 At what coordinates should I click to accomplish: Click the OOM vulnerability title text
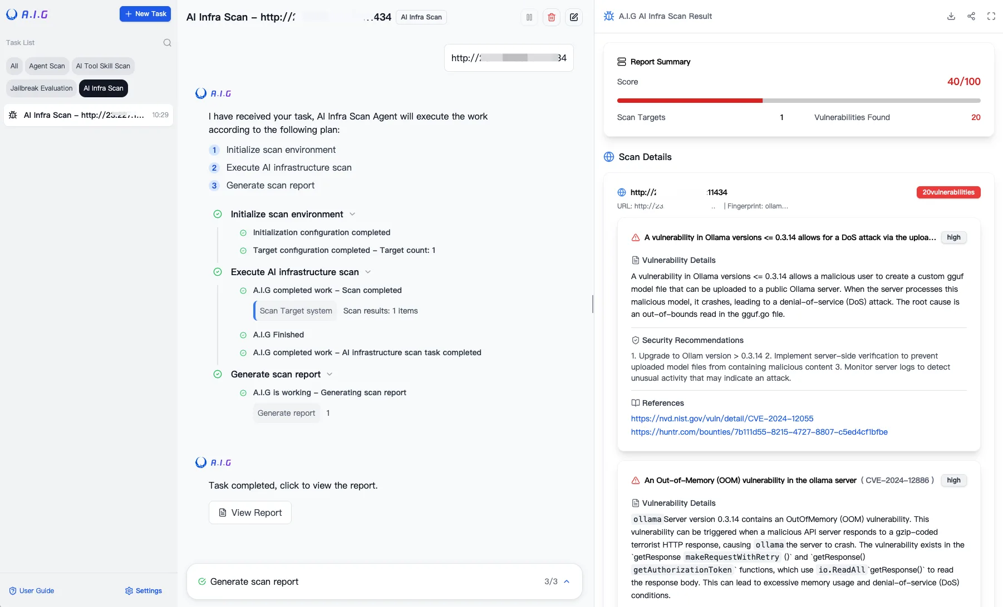(x=750, y=480)
